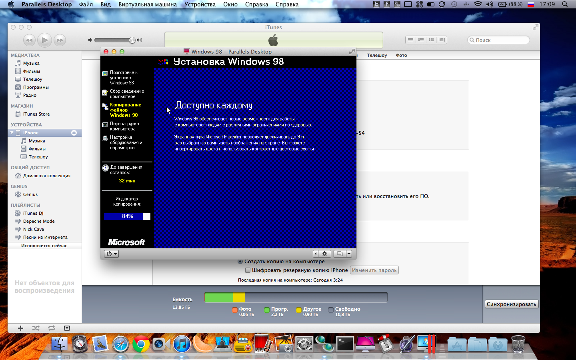Switch to the Фото tab in iTunes
Viewport: 576px width, 360px height.
coord(402,55)
